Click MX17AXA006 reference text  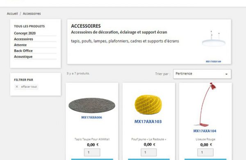[x=91, y=117]
